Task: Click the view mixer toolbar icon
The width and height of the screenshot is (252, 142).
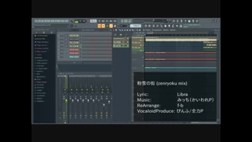Action: pyautogui.click(x=157, y=26)
